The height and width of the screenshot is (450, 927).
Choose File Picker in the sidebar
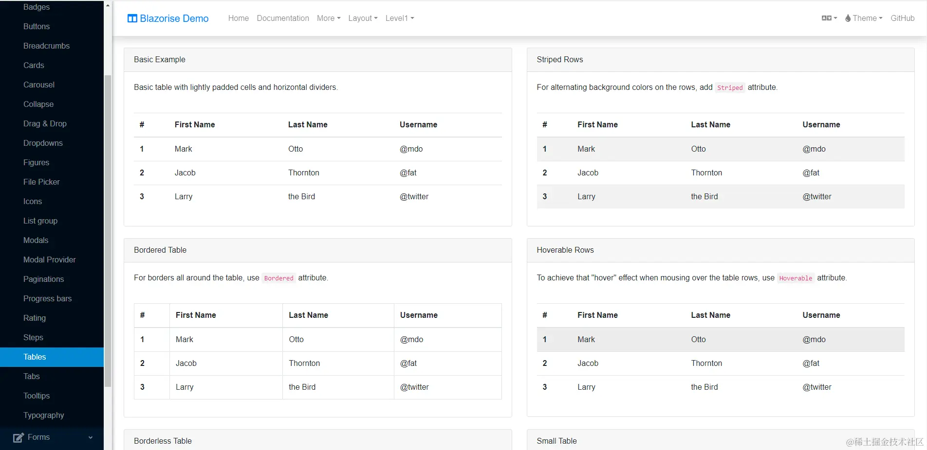41,182
